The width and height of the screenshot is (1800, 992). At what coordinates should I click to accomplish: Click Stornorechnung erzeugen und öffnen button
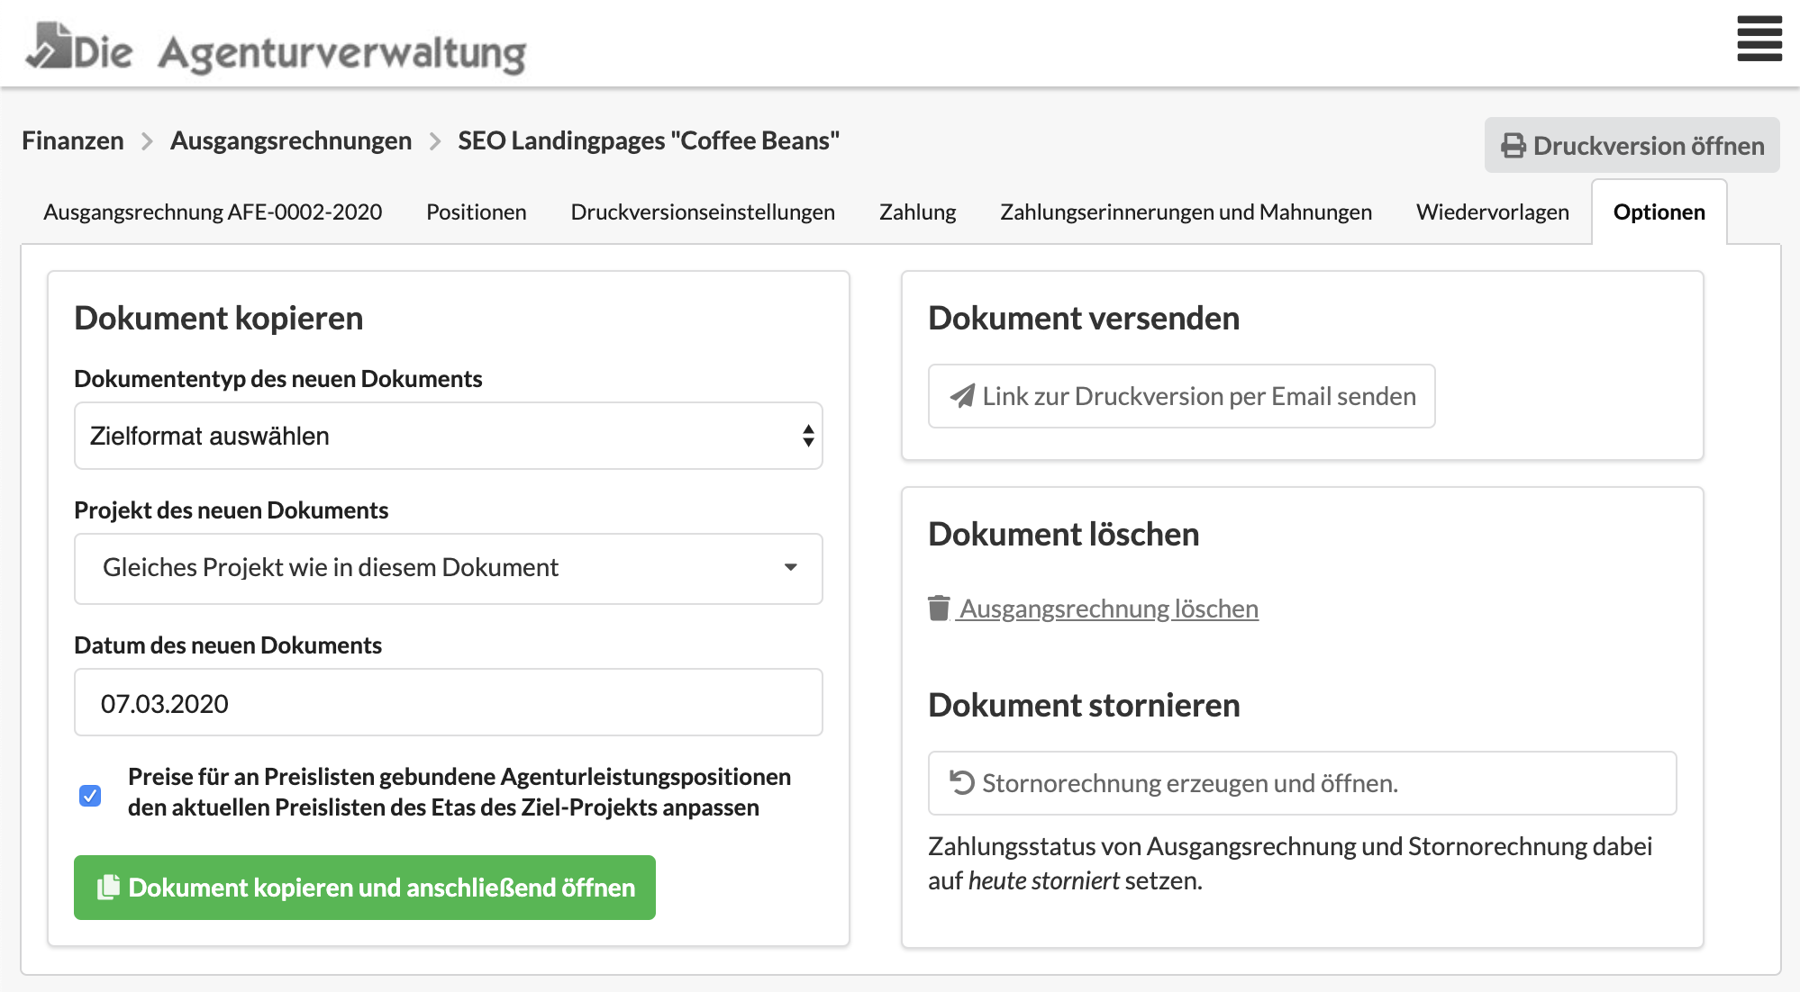[x=1302, y=783]
